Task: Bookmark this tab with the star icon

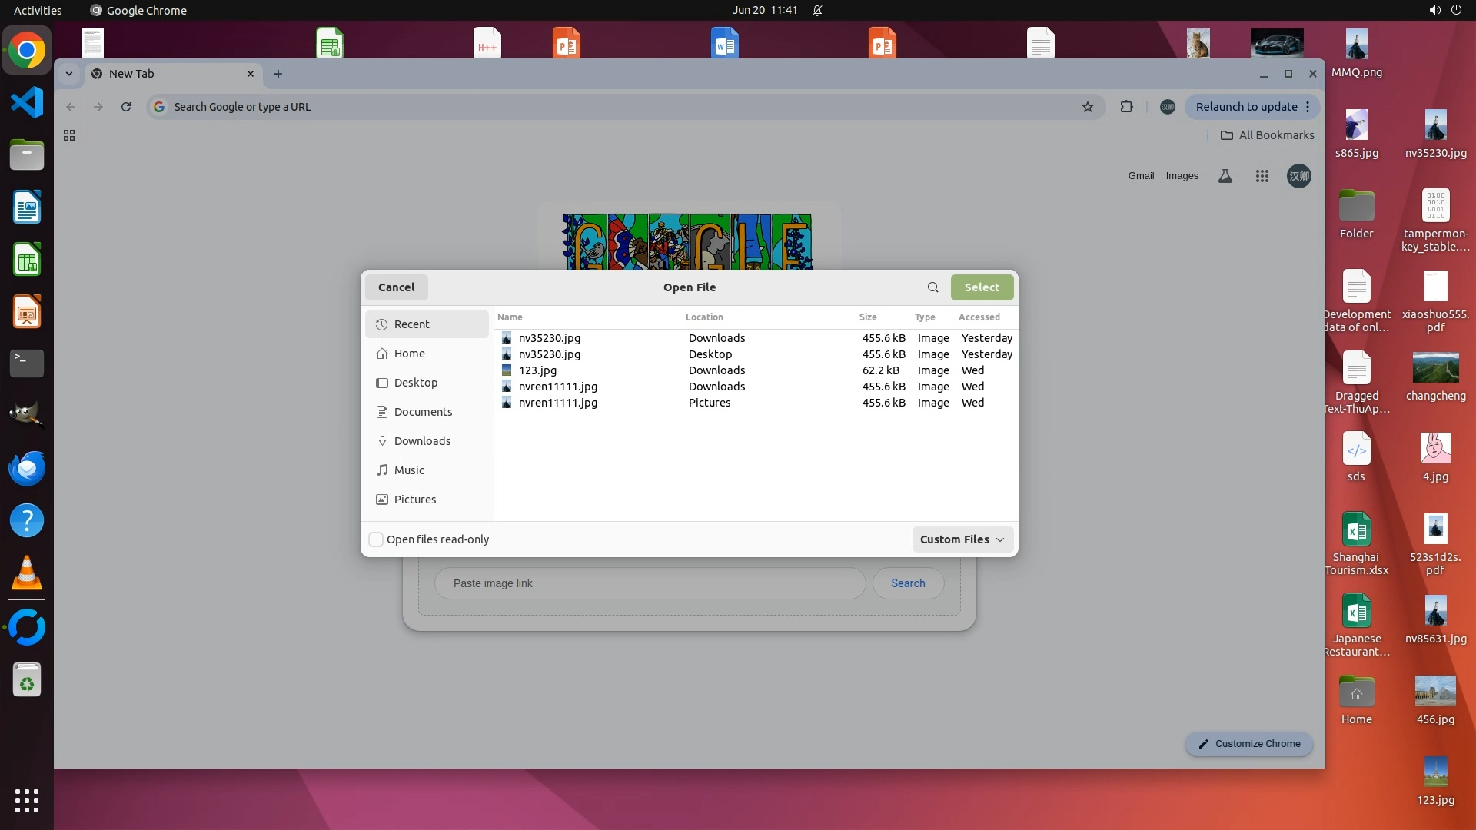Action: (1087, 107)
